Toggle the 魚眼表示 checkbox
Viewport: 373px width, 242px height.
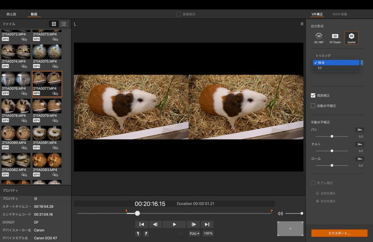point(178,14)
